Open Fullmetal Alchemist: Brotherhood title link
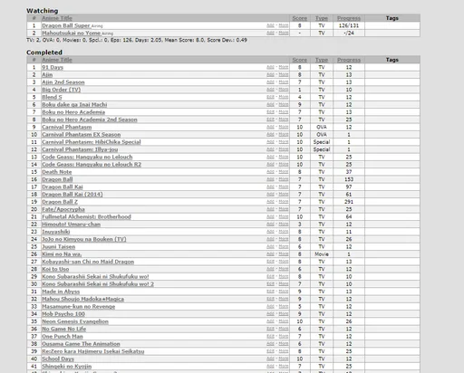 pyautogui.click(x=86, y=216)
